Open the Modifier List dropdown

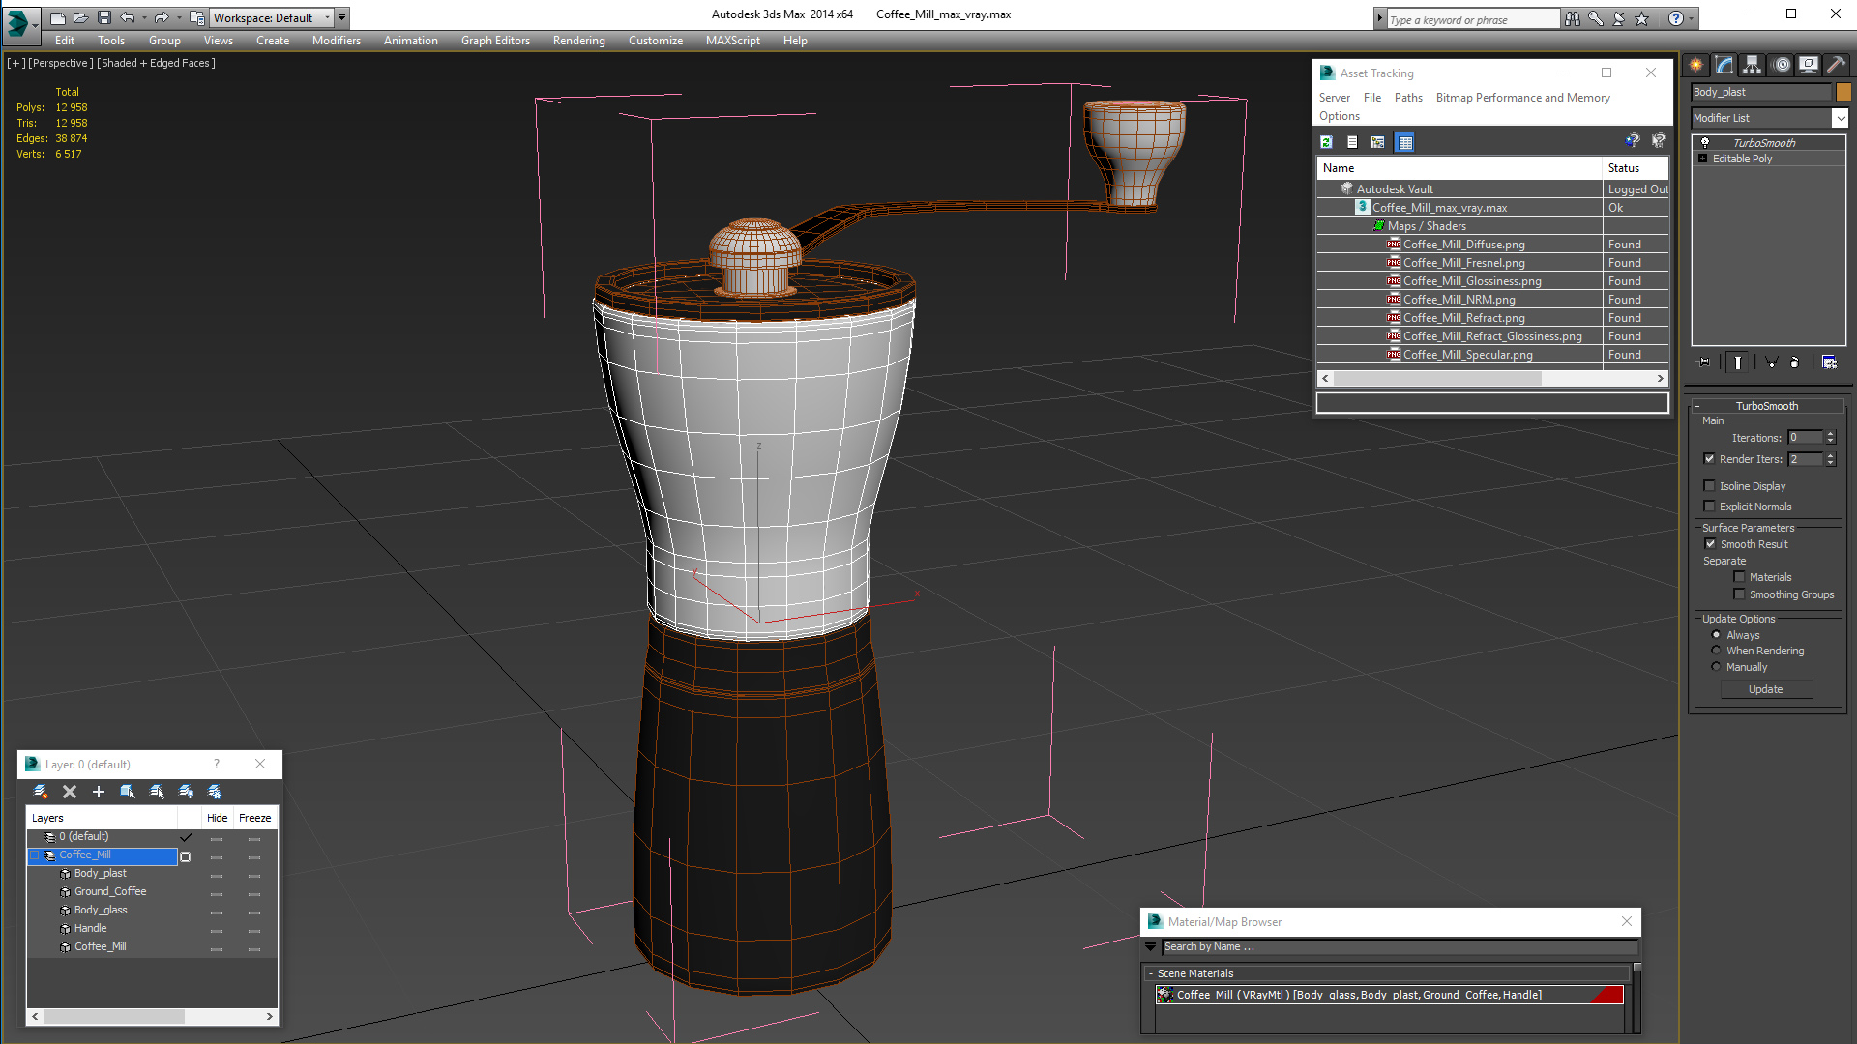[1840, 118]
